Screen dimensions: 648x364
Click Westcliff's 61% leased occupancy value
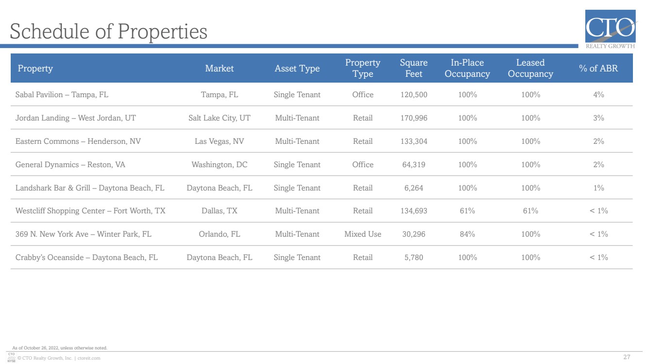point(530,211)
